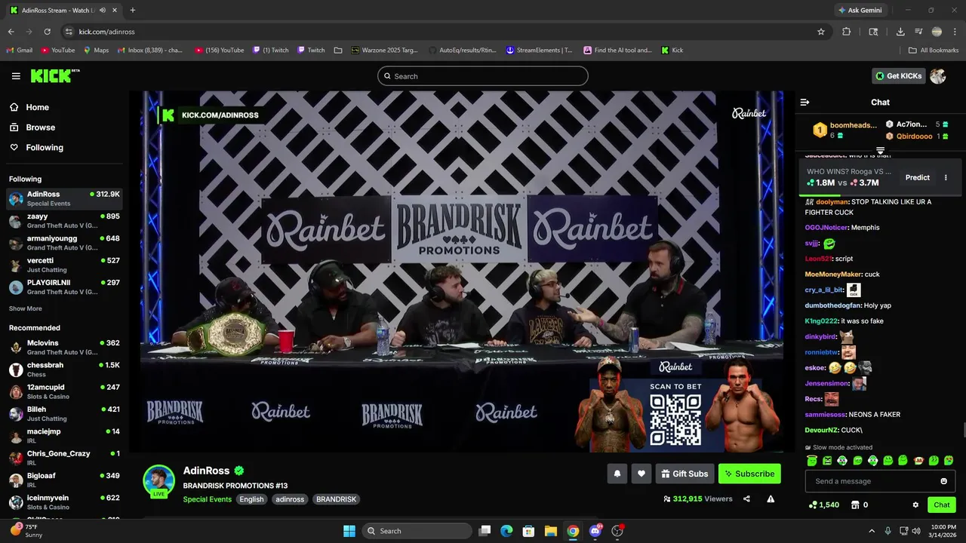The height and width of the screenshot is (543, 966).
Task: Expand the gift leaderboard handle
Action: (x=880, y=151)
